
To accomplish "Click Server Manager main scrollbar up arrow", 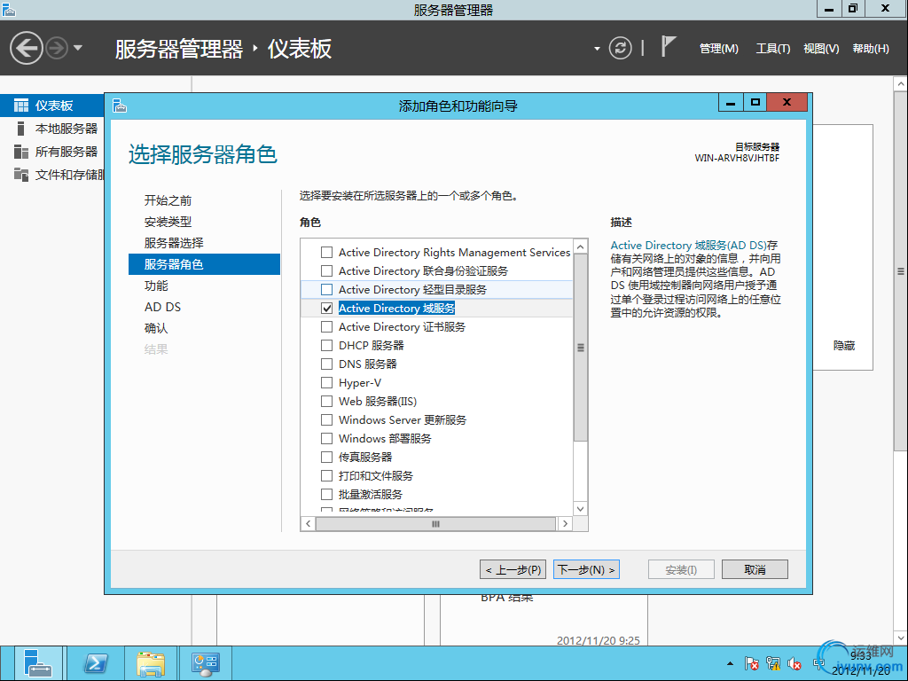I will pyautogui.click(x=901, y=84).
